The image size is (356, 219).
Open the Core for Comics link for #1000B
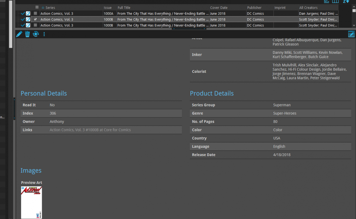(x=90, y=130)
